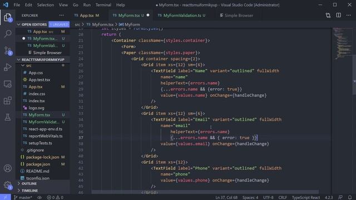The height and width of the screenshot is (200, 356).
Task: Click the MyForm.tsx breadcrumb segment
Action: [100, 24]
